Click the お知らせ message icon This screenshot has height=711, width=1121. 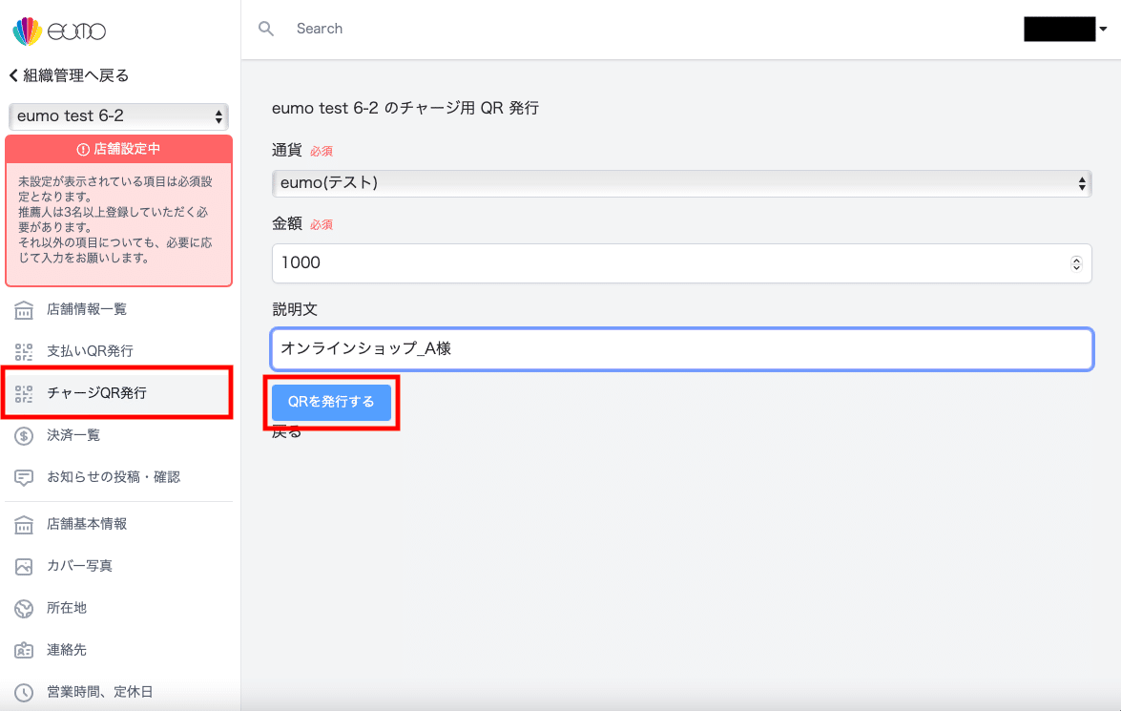point(24,478)
